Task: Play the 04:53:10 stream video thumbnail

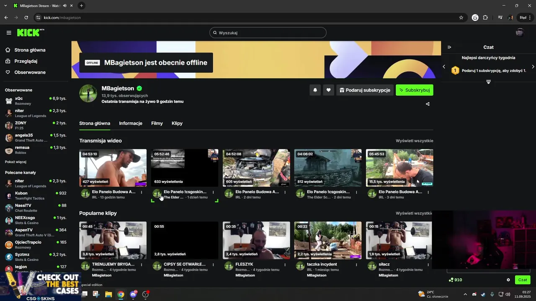Action: pos(113,168)
